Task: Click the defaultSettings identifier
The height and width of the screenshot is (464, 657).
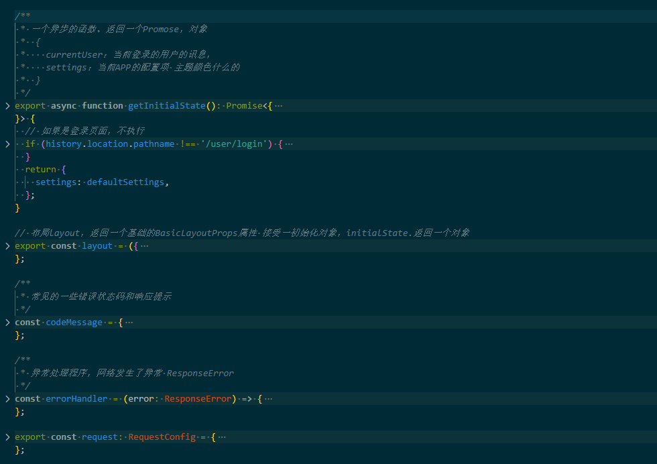Action: tap(125, 182)
